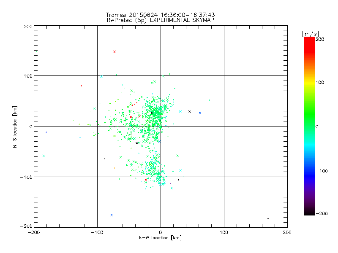Click the x-axis tick label '200'
The width and height of the screenshot is (338, 253).
pyautogui.click(x=287, y=232)
